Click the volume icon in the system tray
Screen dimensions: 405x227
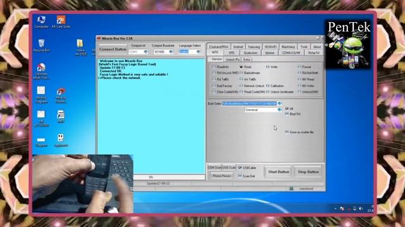point(361,209)
